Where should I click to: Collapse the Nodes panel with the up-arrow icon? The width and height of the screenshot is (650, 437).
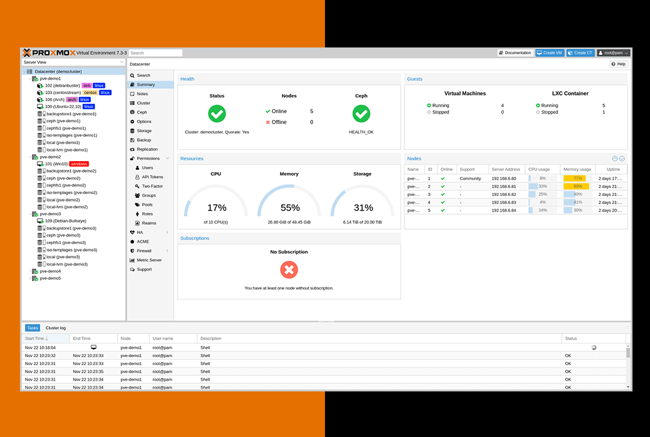pos(615,159)
